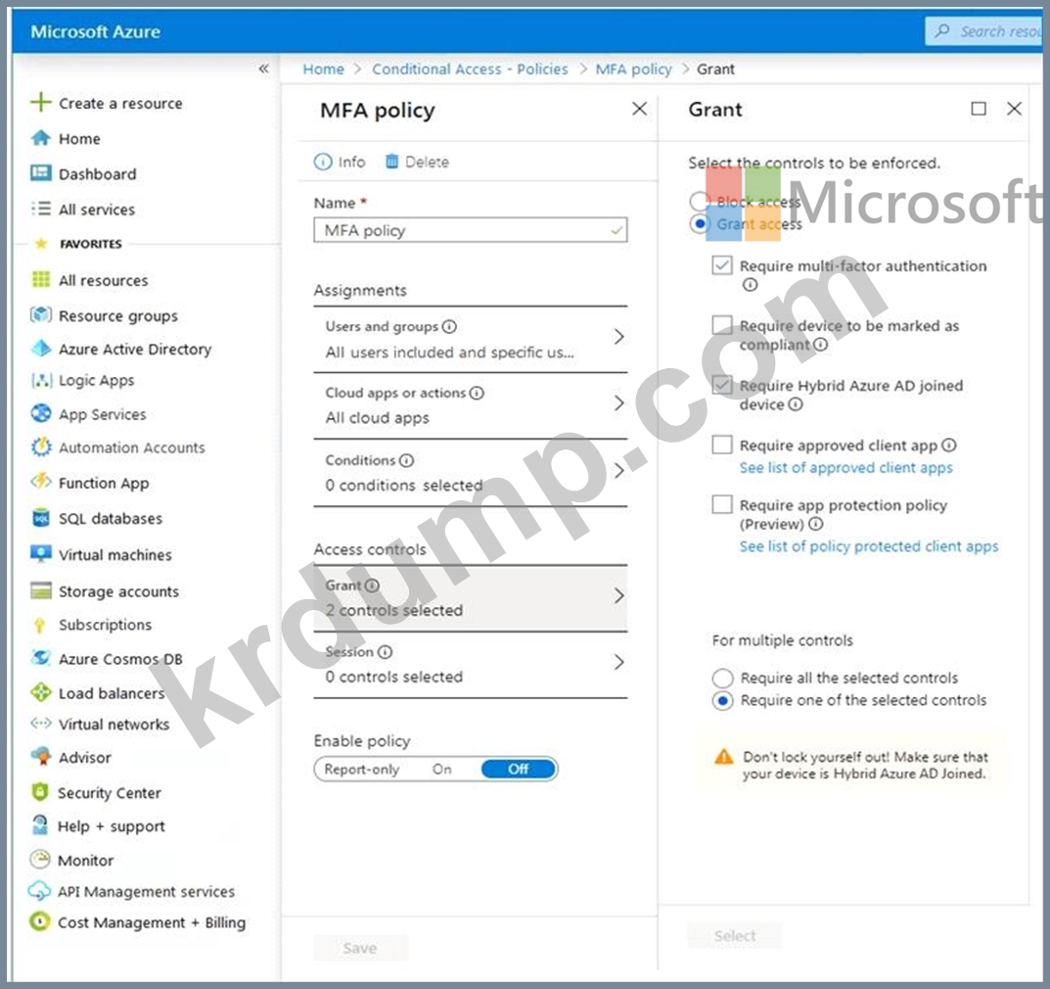Click the Subscriptions key icon
Viewport: 1050px width, 989px height.
click(39, 625)
